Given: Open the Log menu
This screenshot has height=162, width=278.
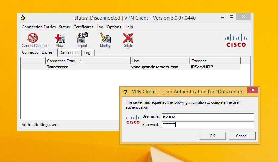Looking at the screenshot, I should [x=100, y=27].
